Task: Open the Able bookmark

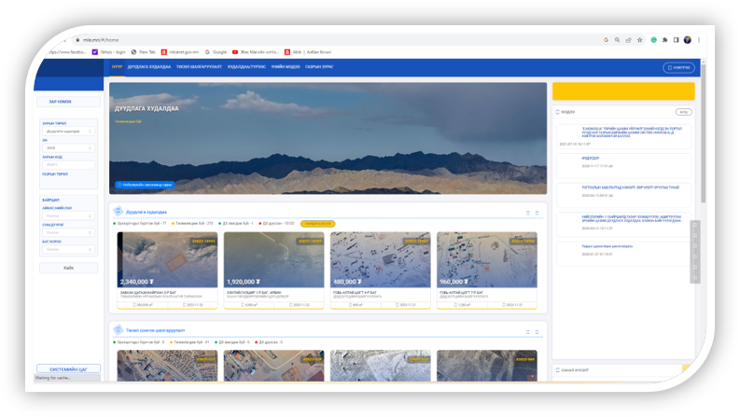Action: pos(308,52)
